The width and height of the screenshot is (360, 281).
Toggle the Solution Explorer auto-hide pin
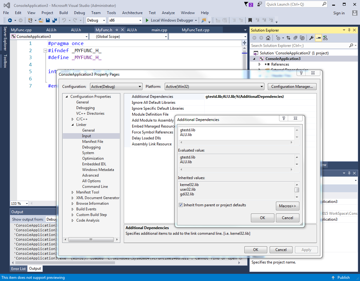[x=349, y=30]
